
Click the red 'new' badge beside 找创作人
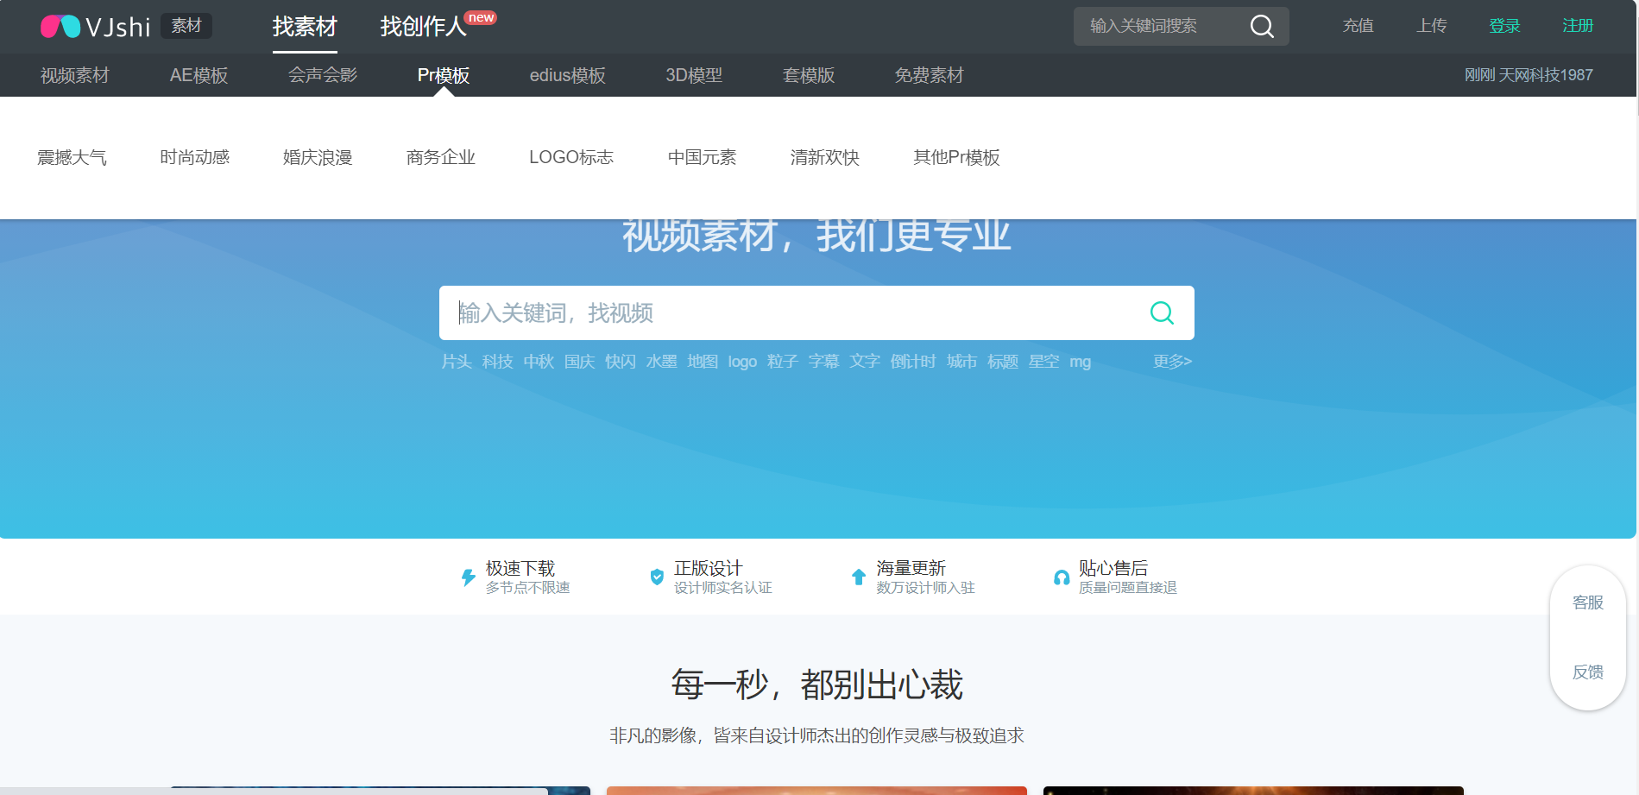tap(481, 17)
